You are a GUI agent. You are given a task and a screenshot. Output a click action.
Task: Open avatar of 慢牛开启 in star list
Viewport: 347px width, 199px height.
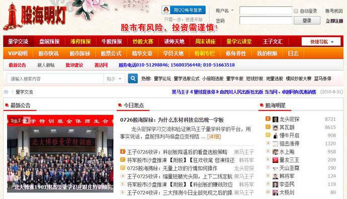coord(275,135)
